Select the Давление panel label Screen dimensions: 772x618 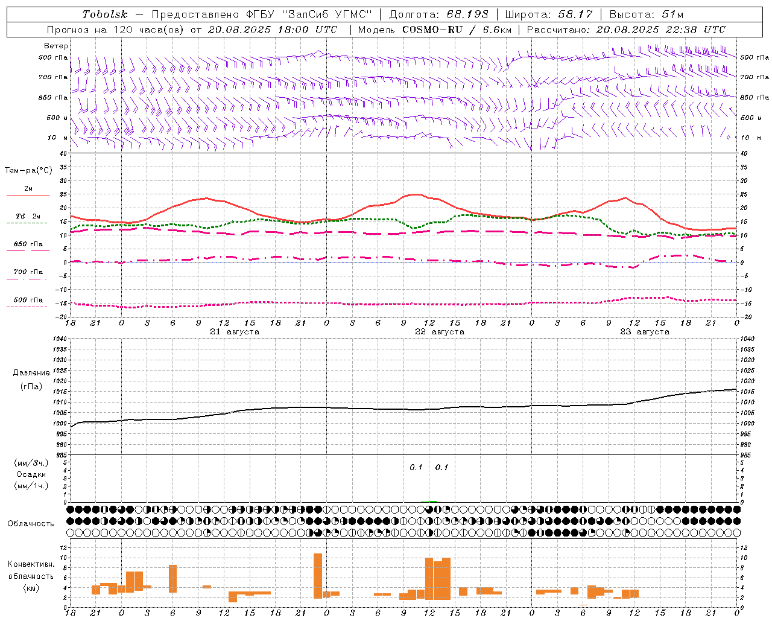tap(31, 373)
